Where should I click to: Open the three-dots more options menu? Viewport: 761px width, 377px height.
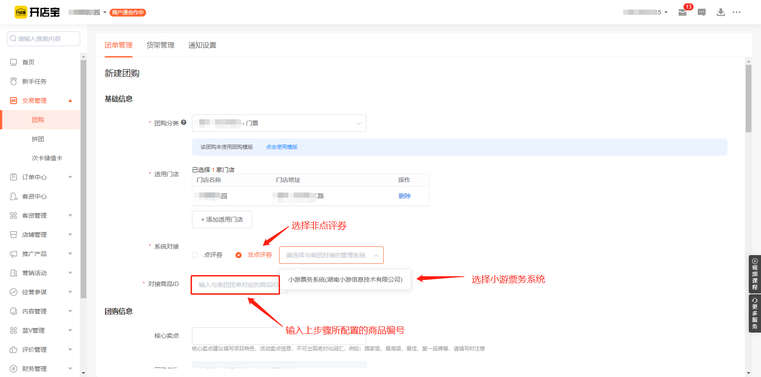tap(737, 12)
